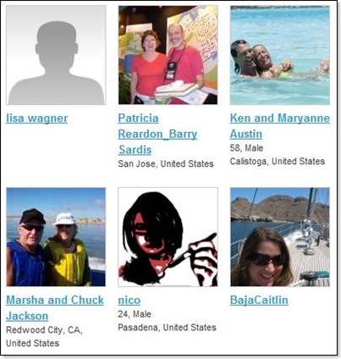Image resolution: width=341 pixels, height=359 pixels.
Task: Click the 58, Male detail text
Action: coord(246,148)
